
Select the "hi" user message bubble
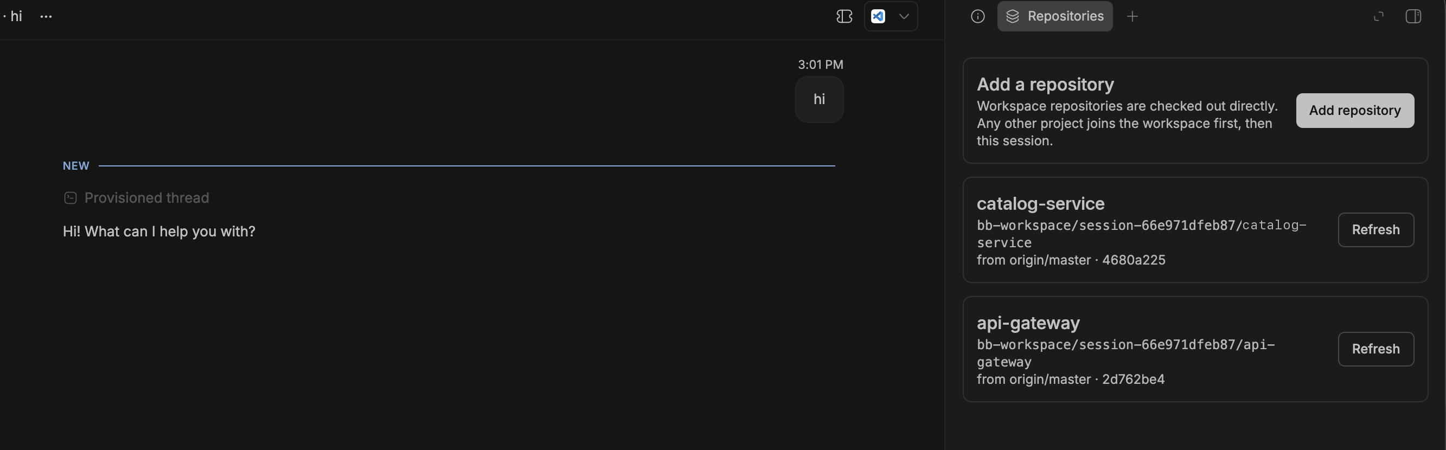point(819,99)
